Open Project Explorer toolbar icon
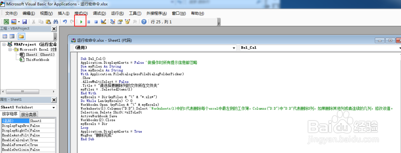Viewport: 401px width, 153px height. 112,22
